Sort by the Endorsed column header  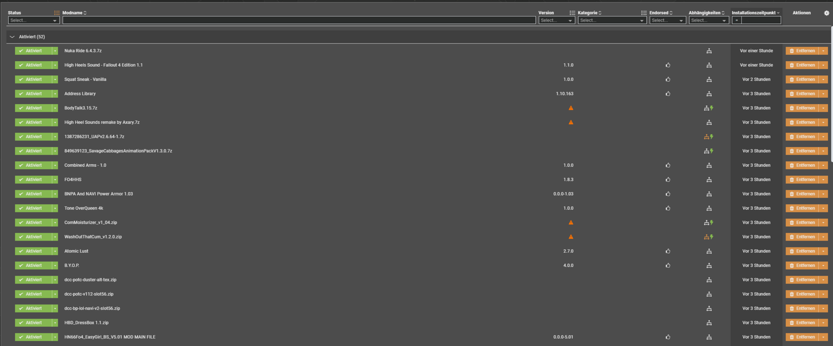(x=661, y=13)
